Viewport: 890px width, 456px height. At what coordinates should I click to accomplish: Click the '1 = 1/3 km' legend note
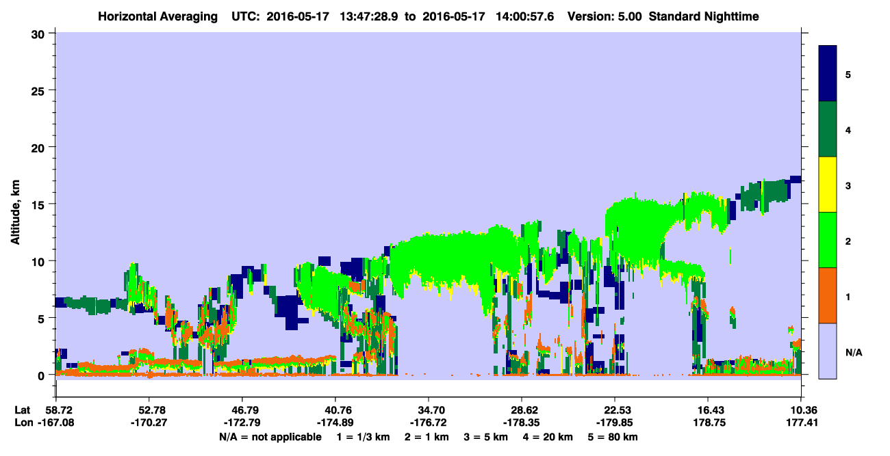(x=362, y=437)
